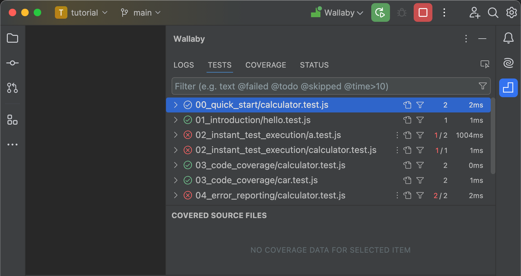Switch to the COVERAGE tab
Image resolution: width=521 pixels, height=276 pixels.
(266, 65)
